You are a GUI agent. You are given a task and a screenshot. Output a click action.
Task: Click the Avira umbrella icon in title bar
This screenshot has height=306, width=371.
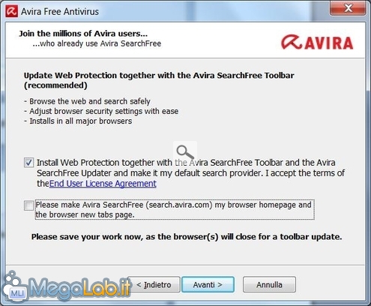coord(12,11)
